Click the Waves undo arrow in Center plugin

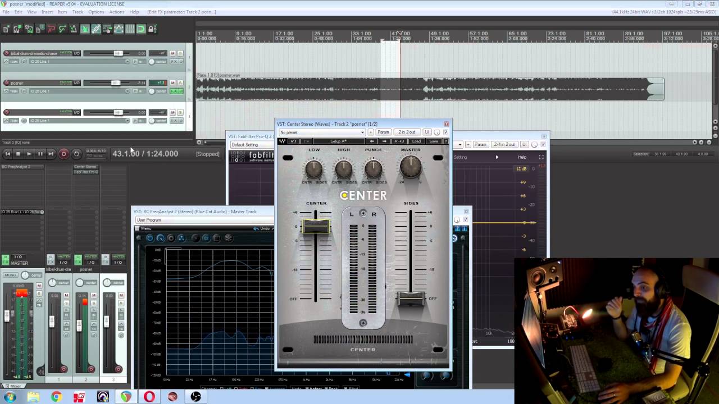click(x=293, y=141)
